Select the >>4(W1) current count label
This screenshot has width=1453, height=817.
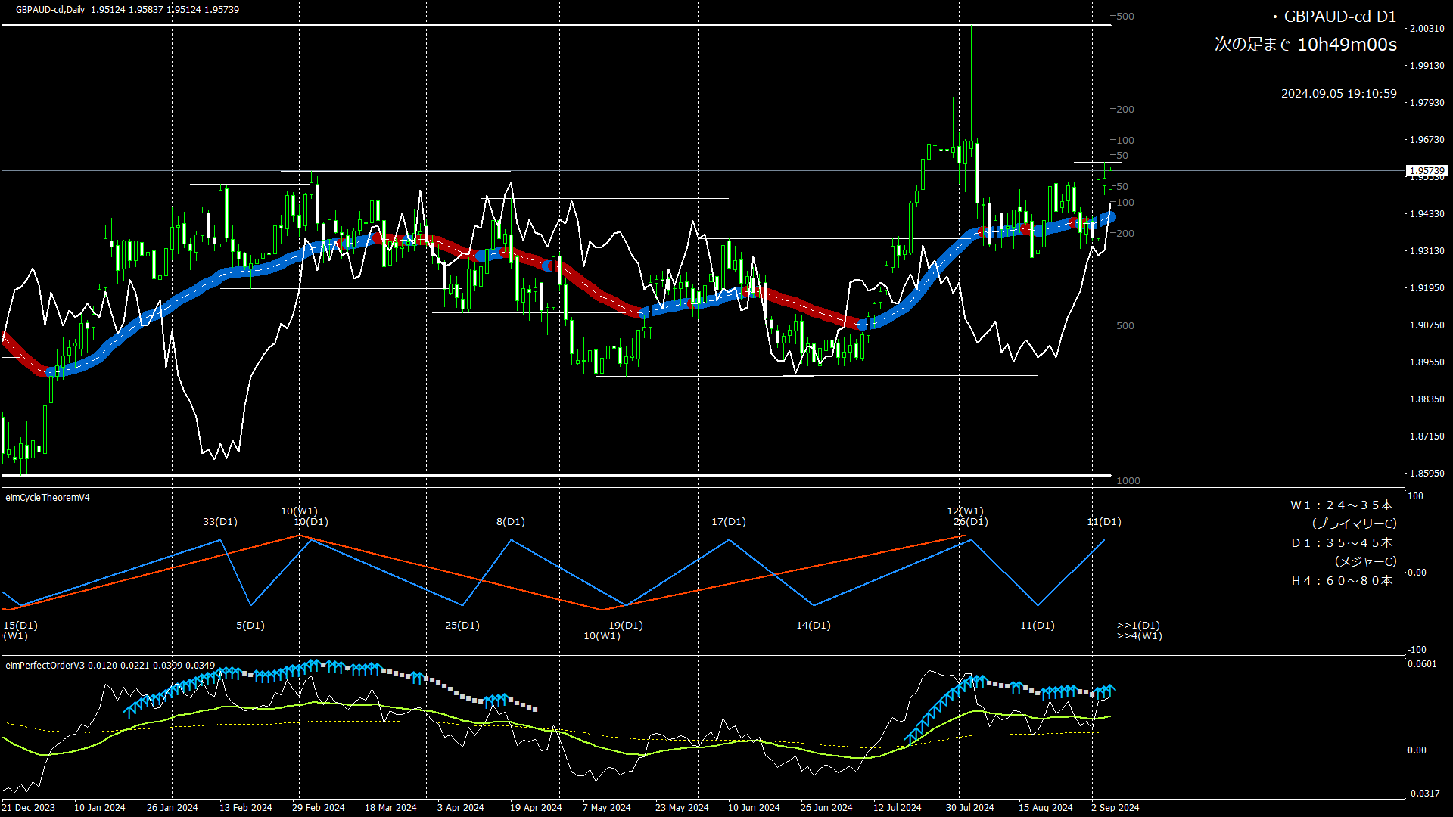click(x=1139, y=636)
